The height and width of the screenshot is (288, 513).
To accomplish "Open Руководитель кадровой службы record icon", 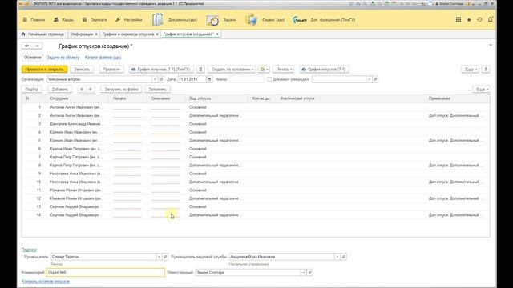I will pos(344,257).
